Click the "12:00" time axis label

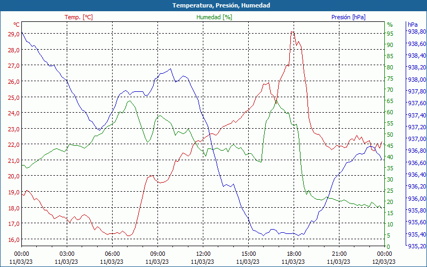pyautogui.click(x=203, y=254)
